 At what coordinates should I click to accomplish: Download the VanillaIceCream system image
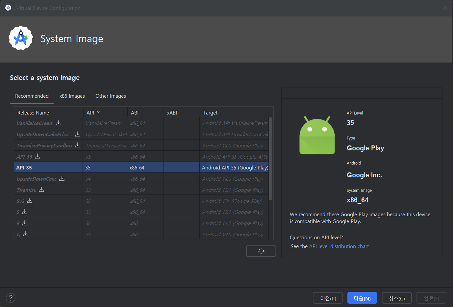(59, 123)
